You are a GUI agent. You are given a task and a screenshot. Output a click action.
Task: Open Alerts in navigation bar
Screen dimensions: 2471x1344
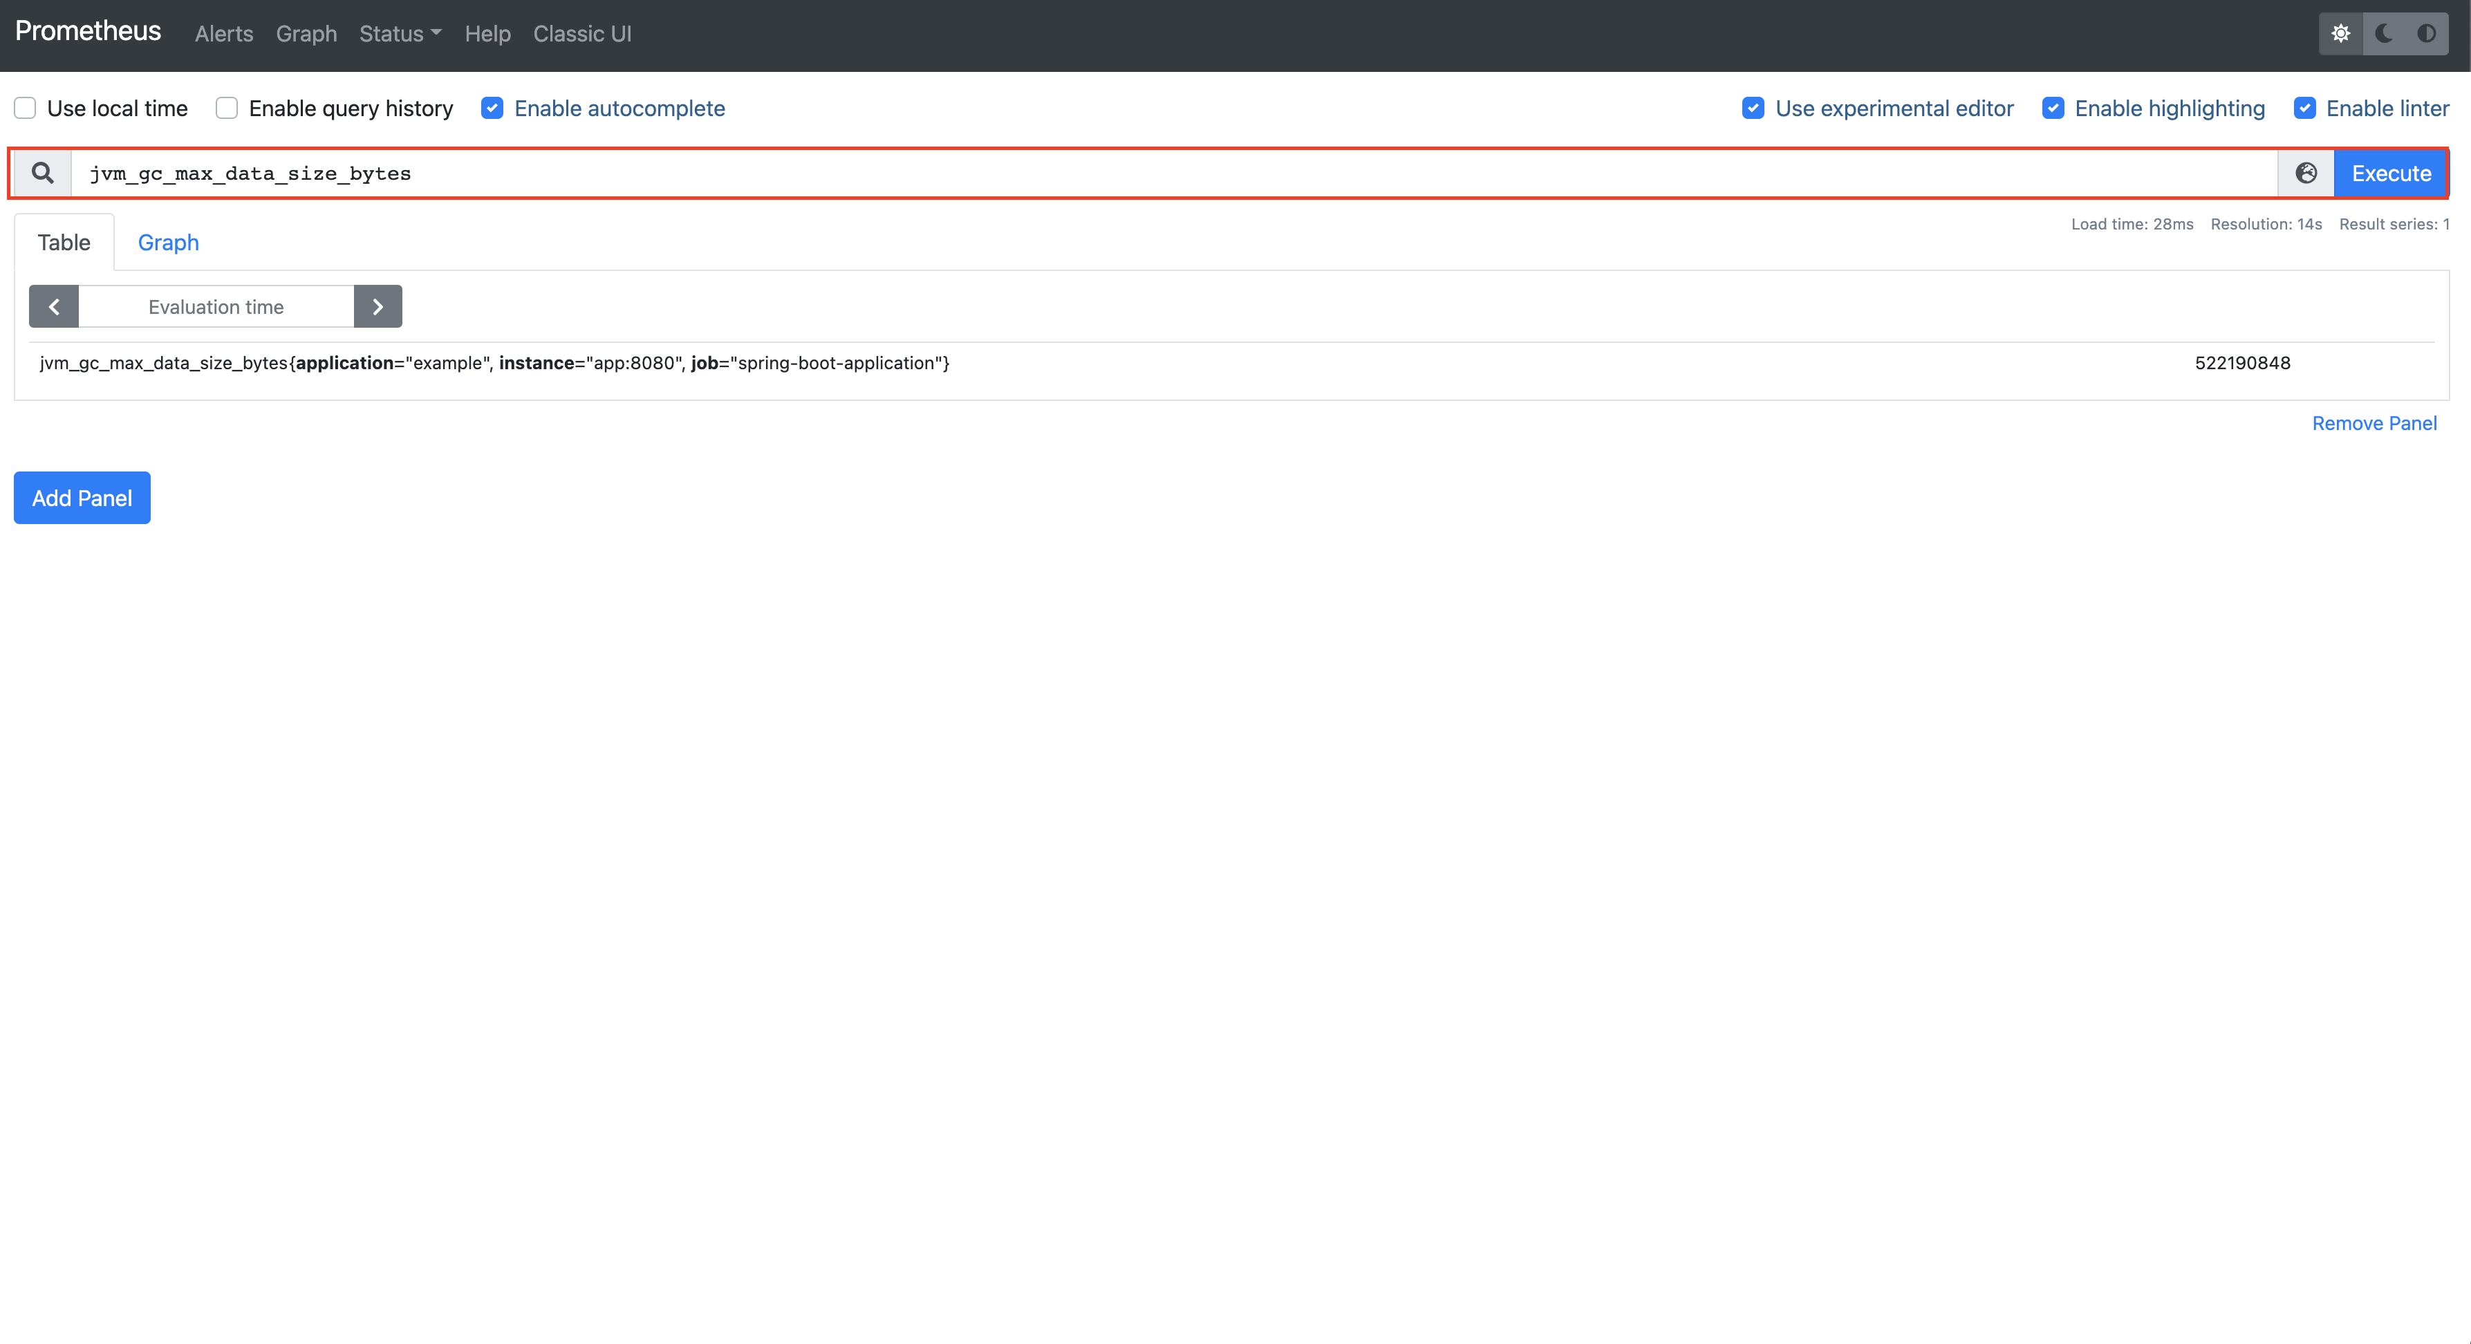point(223,34)
